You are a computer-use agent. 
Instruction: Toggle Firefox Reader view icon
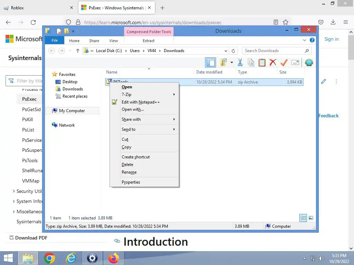[x=276, y=22]
